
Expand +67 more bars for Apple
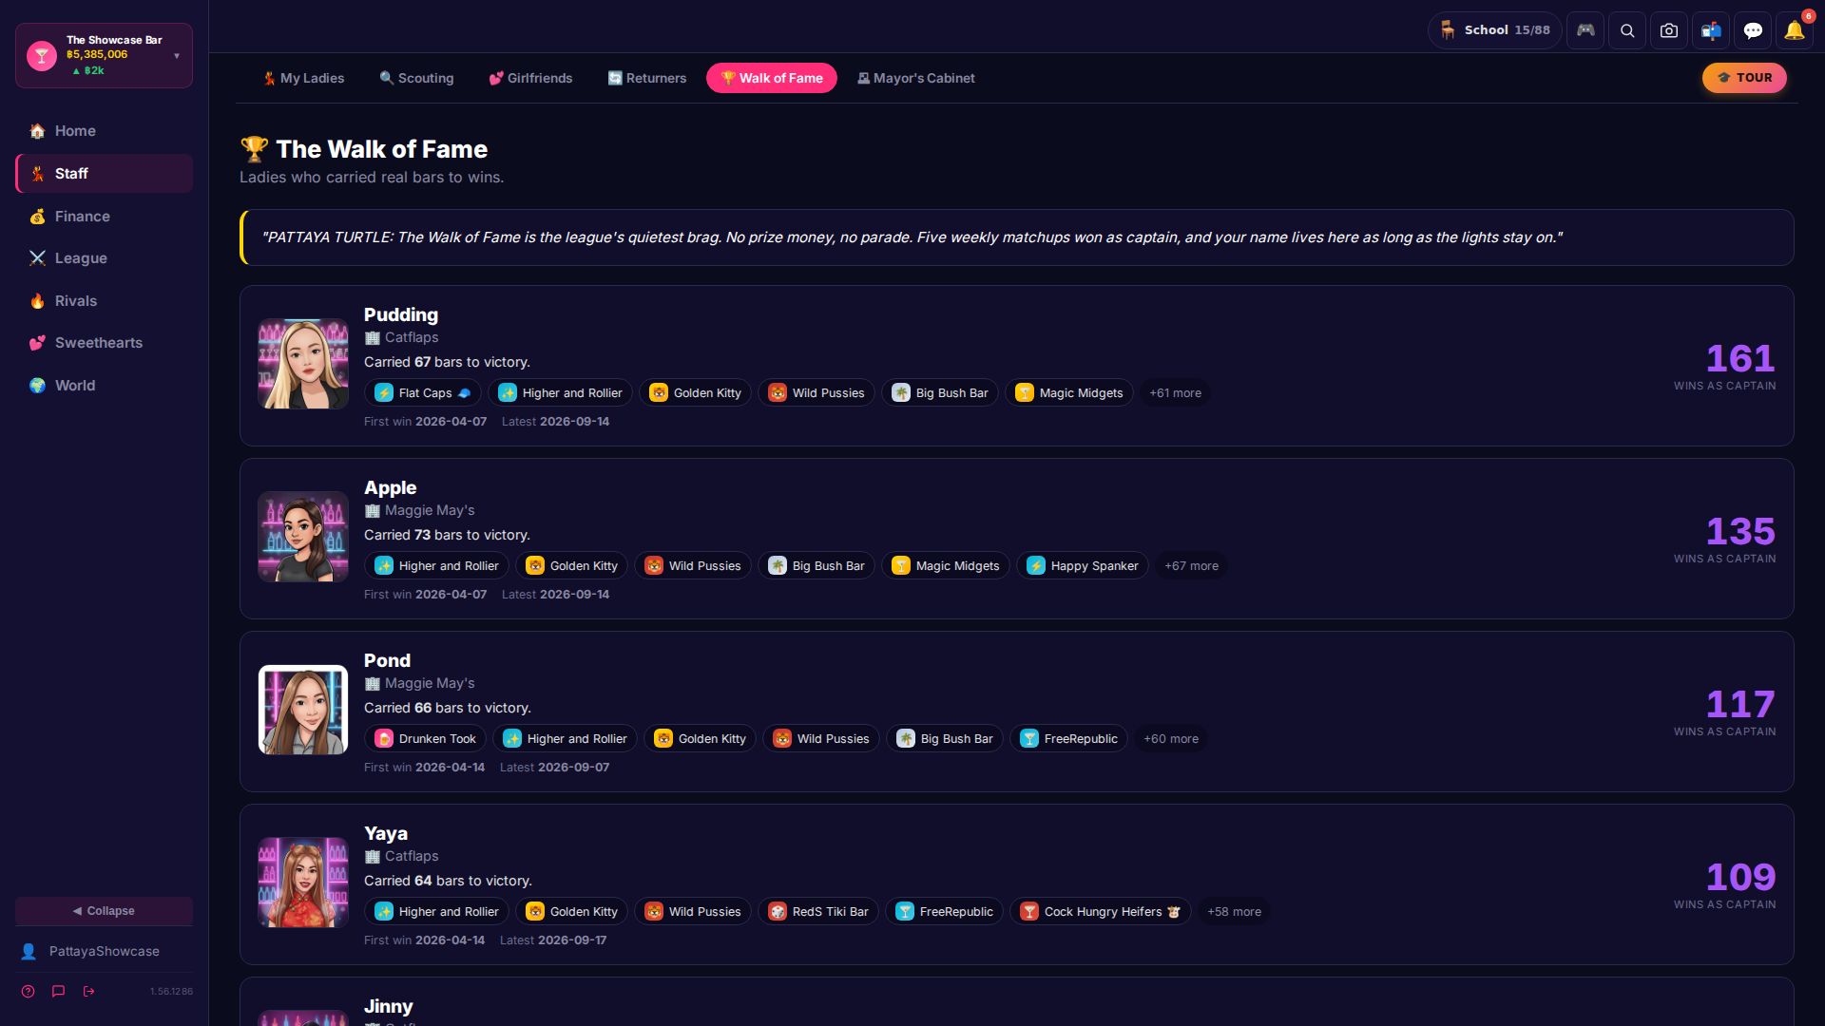tap(1191, 566)
